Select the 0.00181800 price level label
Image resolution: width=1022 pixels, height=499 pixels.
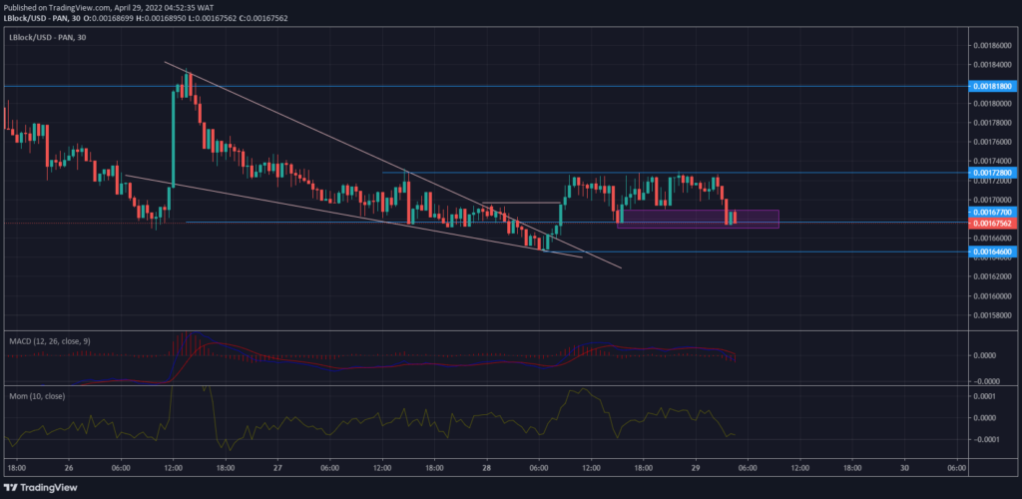[x=993, y=86]
